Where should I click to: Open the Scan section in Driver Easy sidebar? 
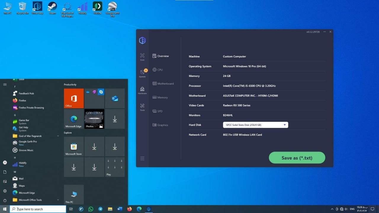(x=142, y=57)
